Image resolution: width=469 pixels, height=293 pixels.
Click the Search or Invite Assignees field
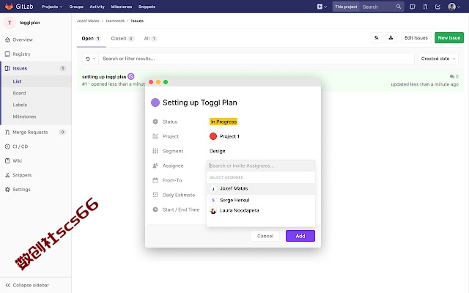(261, 166)
